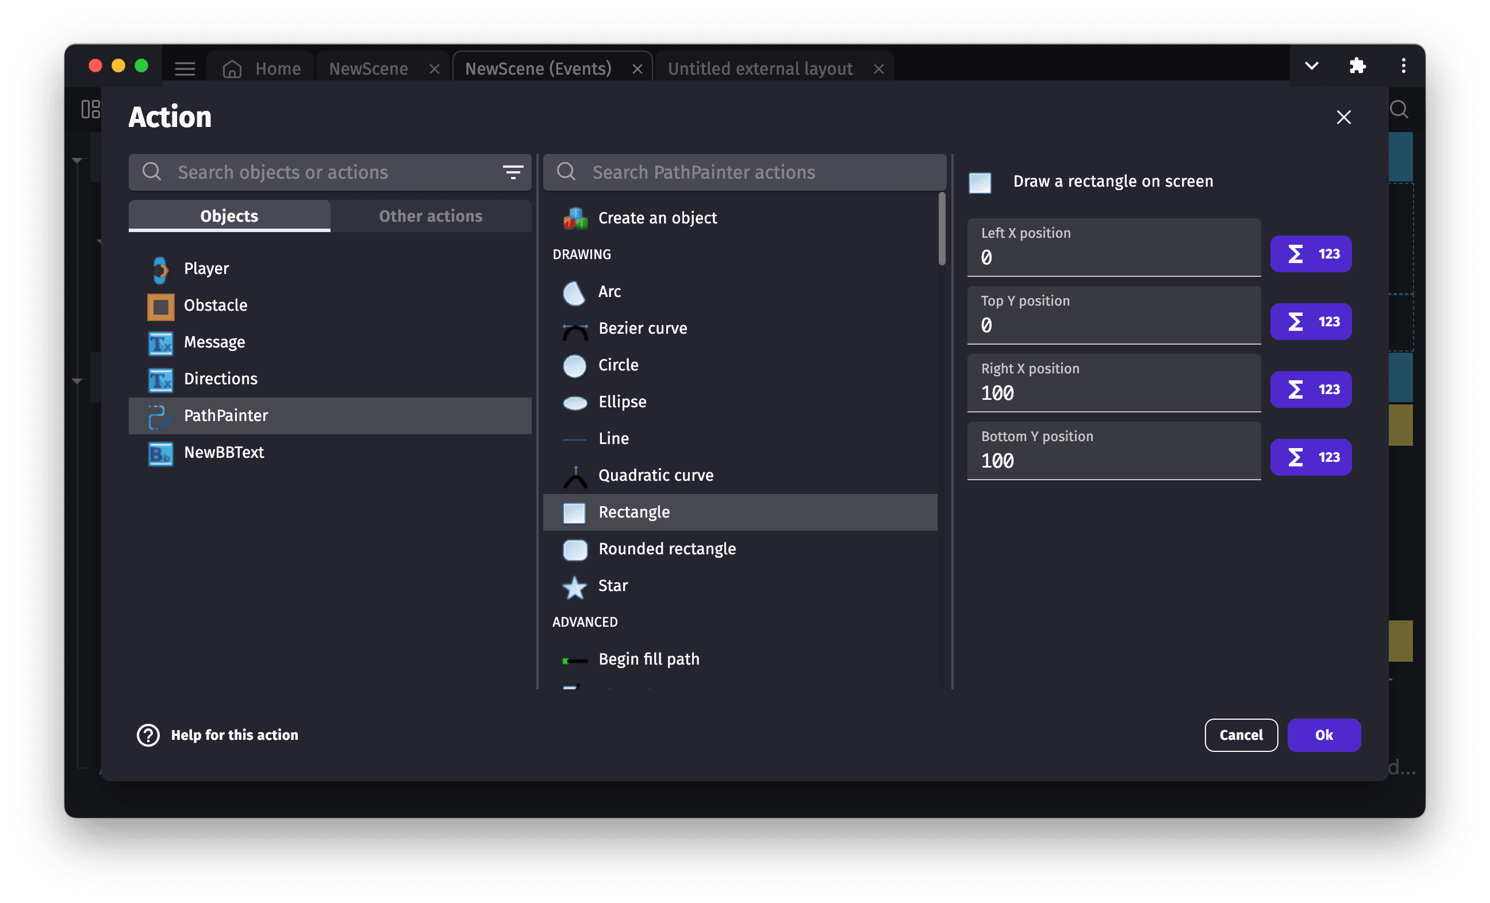1490x903 pixels.
Task: Choose the Star drawing action
Action: (x=613, y=586)
